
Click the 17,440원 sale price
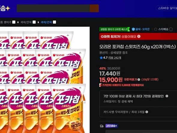(x=110, y=74)
